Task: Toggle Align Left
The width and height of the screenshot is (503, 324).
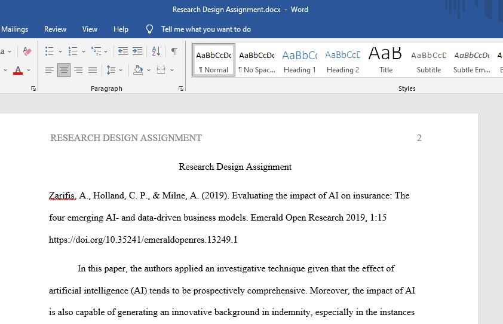Action: point(50,70)
